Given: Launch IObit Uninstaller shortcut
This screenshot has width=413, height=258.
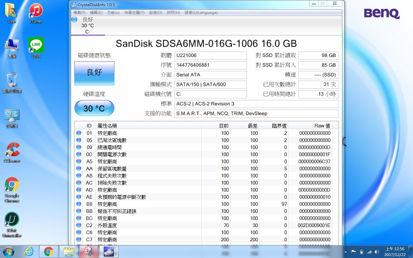Looking at the screenshot, I should [12, 225].
